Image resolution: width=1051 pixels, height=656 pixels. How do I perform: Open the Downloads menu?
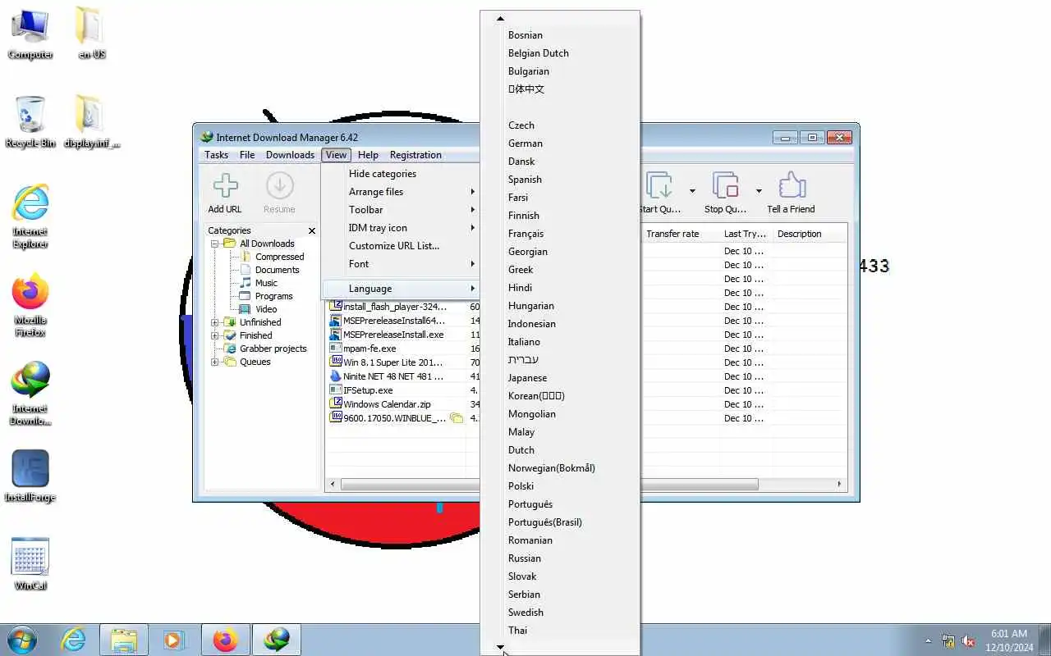290,155
